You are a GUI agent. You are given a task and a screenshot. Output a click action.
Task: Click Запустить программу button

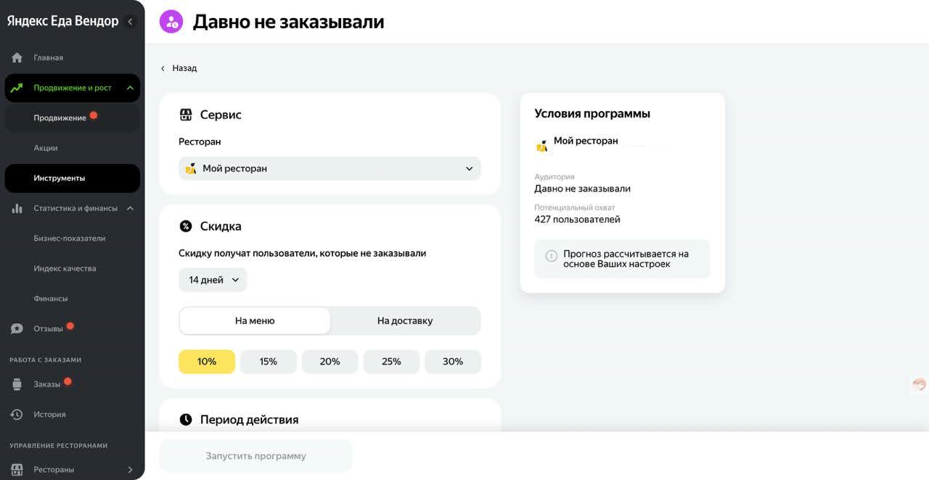click(x=255, y=456)
